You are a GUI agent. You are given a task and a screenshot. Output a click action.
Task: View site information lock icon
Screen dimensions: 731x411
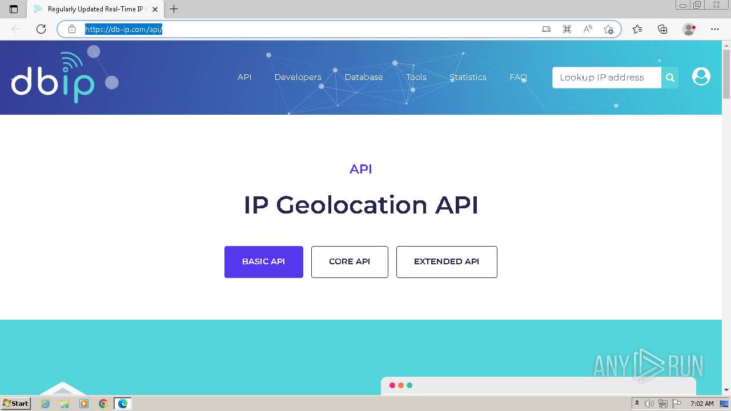pos(72,29)
